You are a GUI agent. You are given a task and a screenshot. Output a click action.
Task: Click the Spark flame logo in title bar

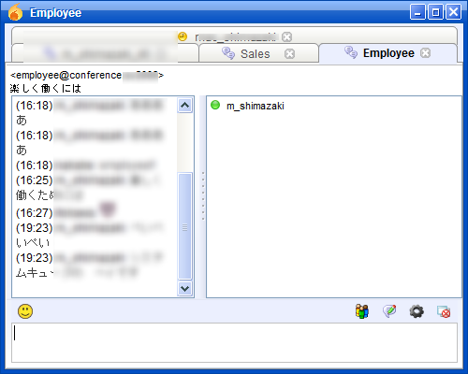pos(16,12)
